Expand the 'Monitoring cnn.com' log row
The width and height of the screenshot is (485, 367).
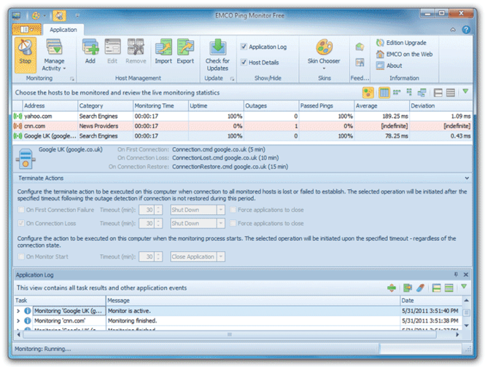pyautogui.click(x=18, y=320)
